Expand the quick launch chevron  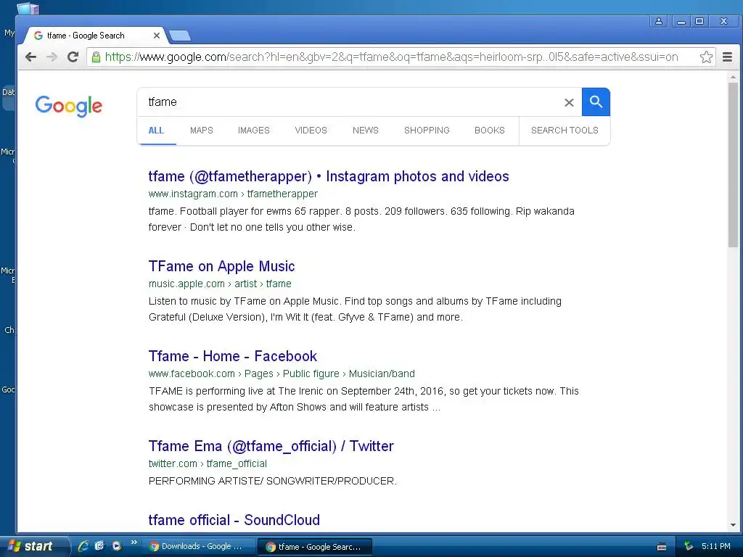[134, 542]
